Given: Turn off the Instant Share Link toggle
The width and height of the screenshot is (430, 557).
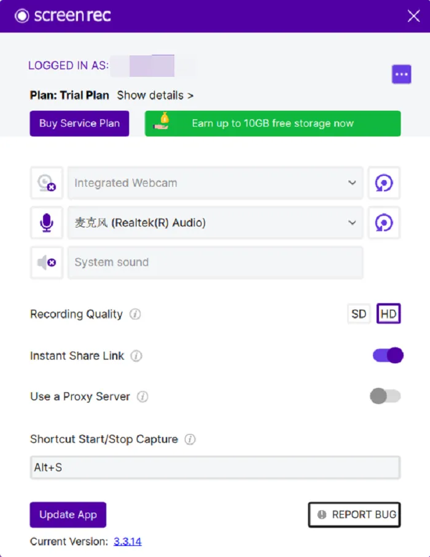Looking at the screenshot, I should click(388, 355).
